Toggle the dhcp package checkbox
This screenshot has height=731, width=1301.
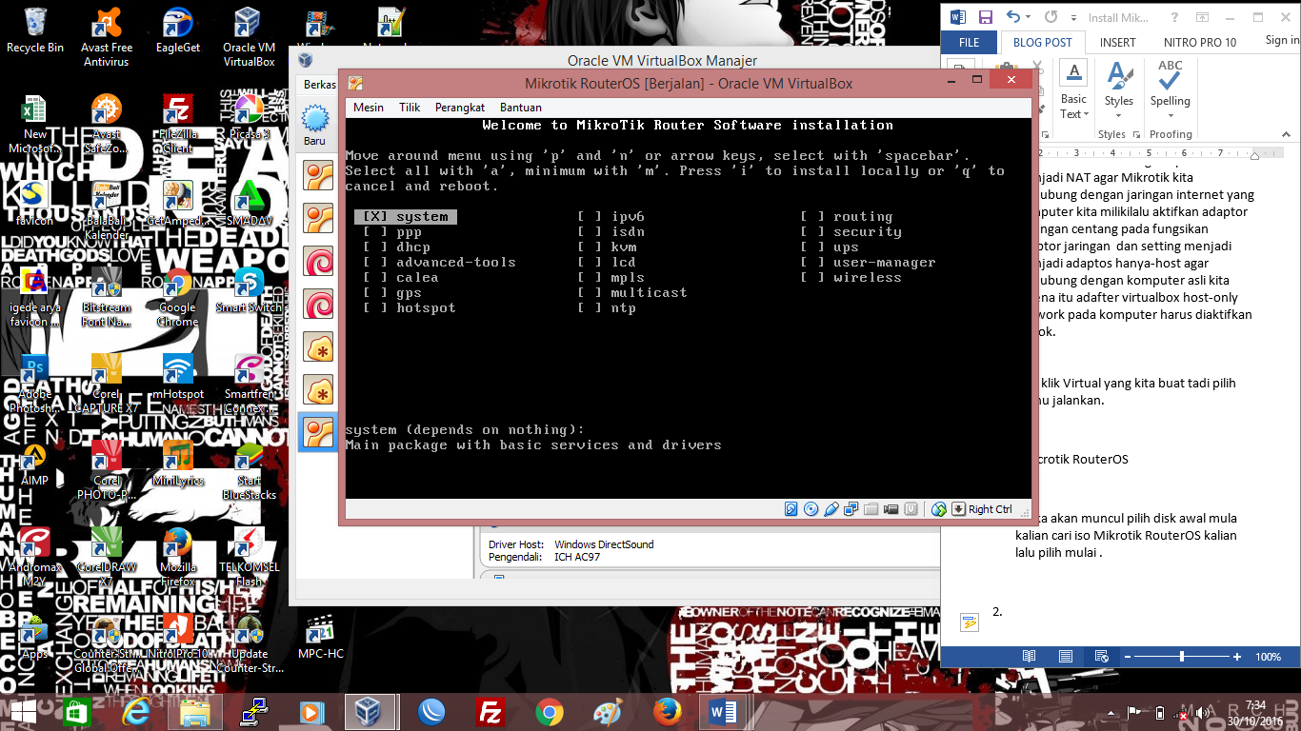point(374,247)
